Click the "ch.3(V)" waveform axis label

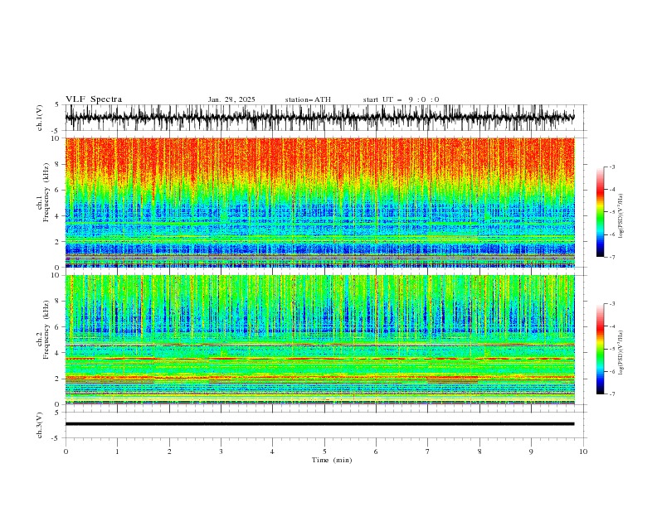coord(40,425)
